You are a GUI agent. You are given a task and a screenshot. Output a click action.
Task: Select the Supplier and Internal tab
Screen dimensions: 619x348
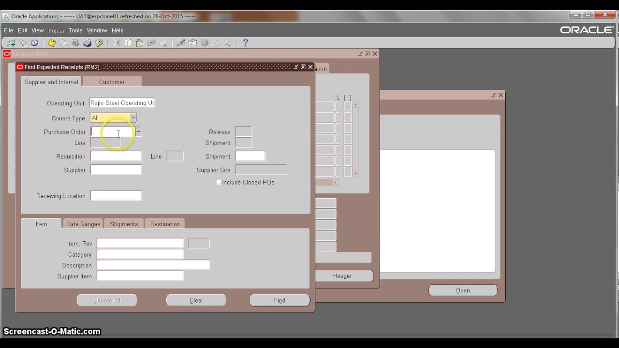pyautogui.click(x=51, y=82)
